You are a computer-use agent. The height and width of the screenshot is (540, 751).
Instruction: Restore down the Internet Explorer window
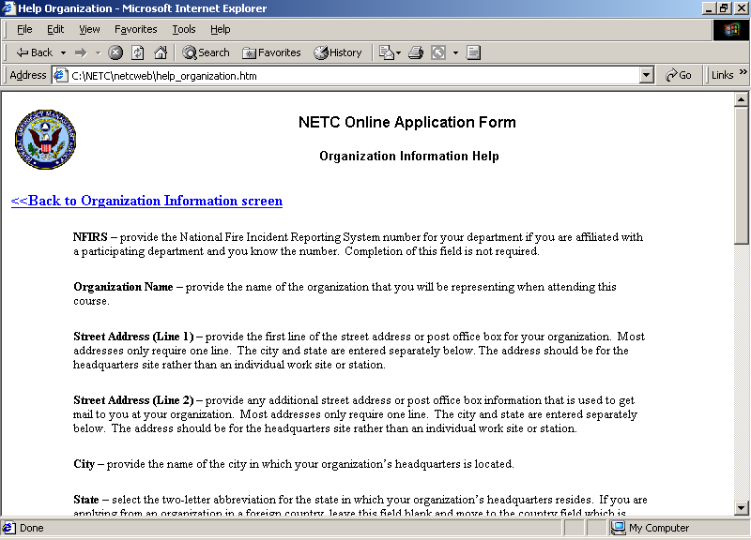tap(723, 8)
